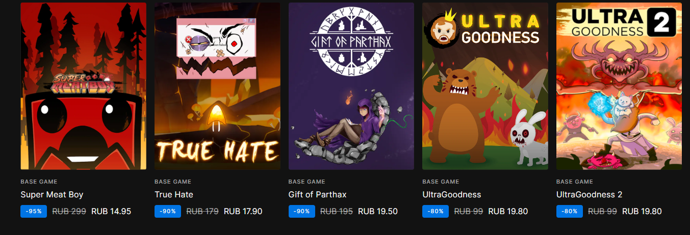This screenshot has height=235, width=690.
Task: Click the crossed-out RUB 299 price
Action: pos(69,211)
